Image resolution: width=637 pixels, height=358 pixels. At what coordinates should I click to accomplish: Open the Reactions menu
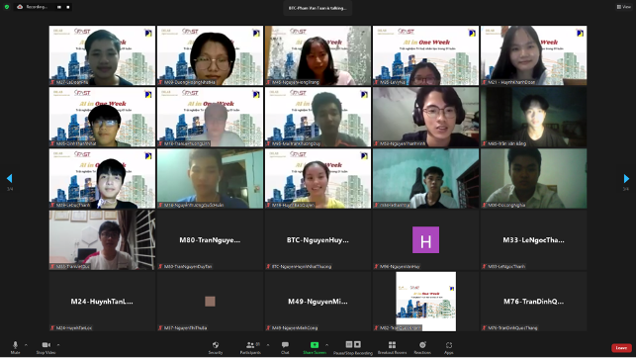point(422,347)
